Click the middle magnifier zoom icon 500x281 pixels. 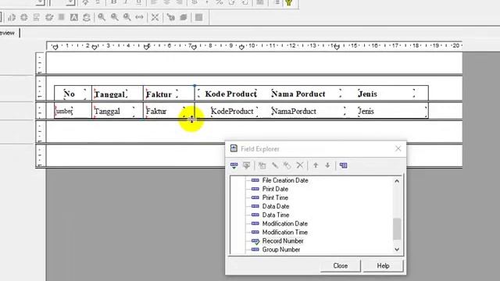point(115,17)
